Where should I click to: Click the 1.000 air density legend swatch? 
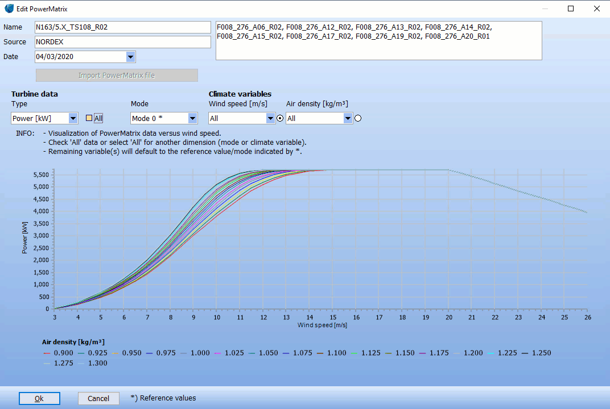pyautogui.click(x=184, y=353)
